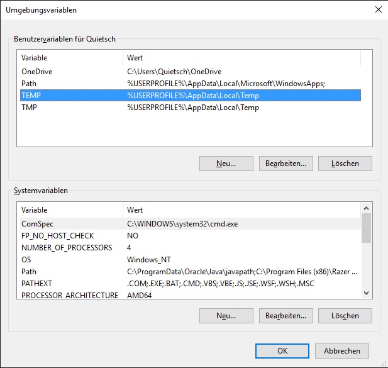This screenshot has width=388, height=368.
Task: Select the OneDrive user variable
Action: tap(191, 72)
